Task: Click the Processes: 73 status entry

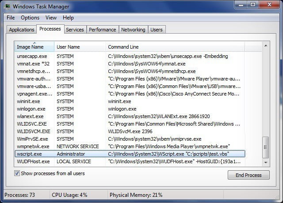Action: 19,195
